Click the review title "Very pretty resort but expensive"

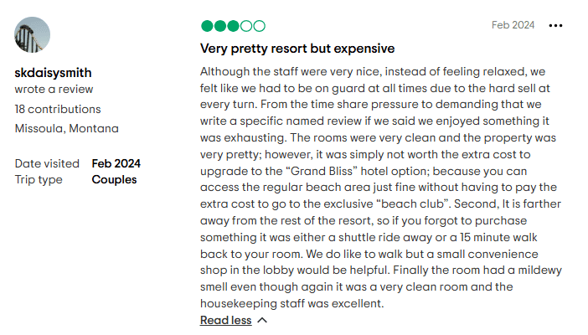coord(297,49)
